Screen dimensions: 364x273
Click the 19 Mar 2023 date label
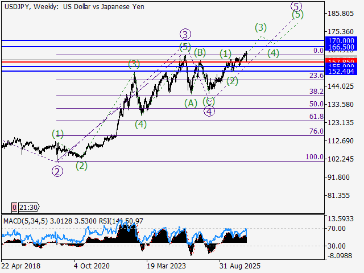(166, 266)
